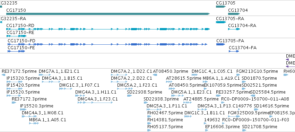Click the DMG5A.3_1.P13.C1 label
This screenshot has height=132, width=295.
(x=218, y=106)
